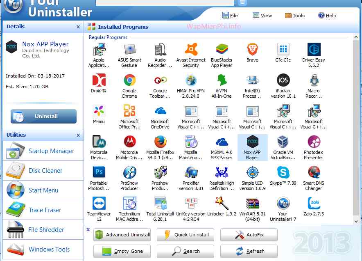
Task: Refresh the installed programs list
Action: point(249,251)
